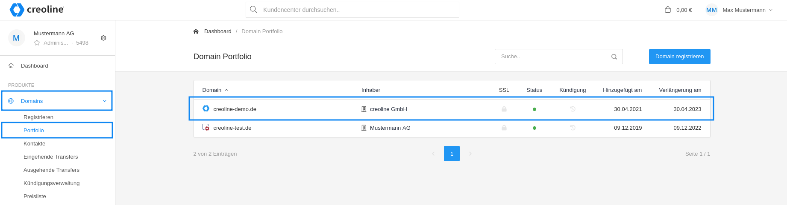
Task: Click the shopping bag cart icon
Action: pos(668,10)
